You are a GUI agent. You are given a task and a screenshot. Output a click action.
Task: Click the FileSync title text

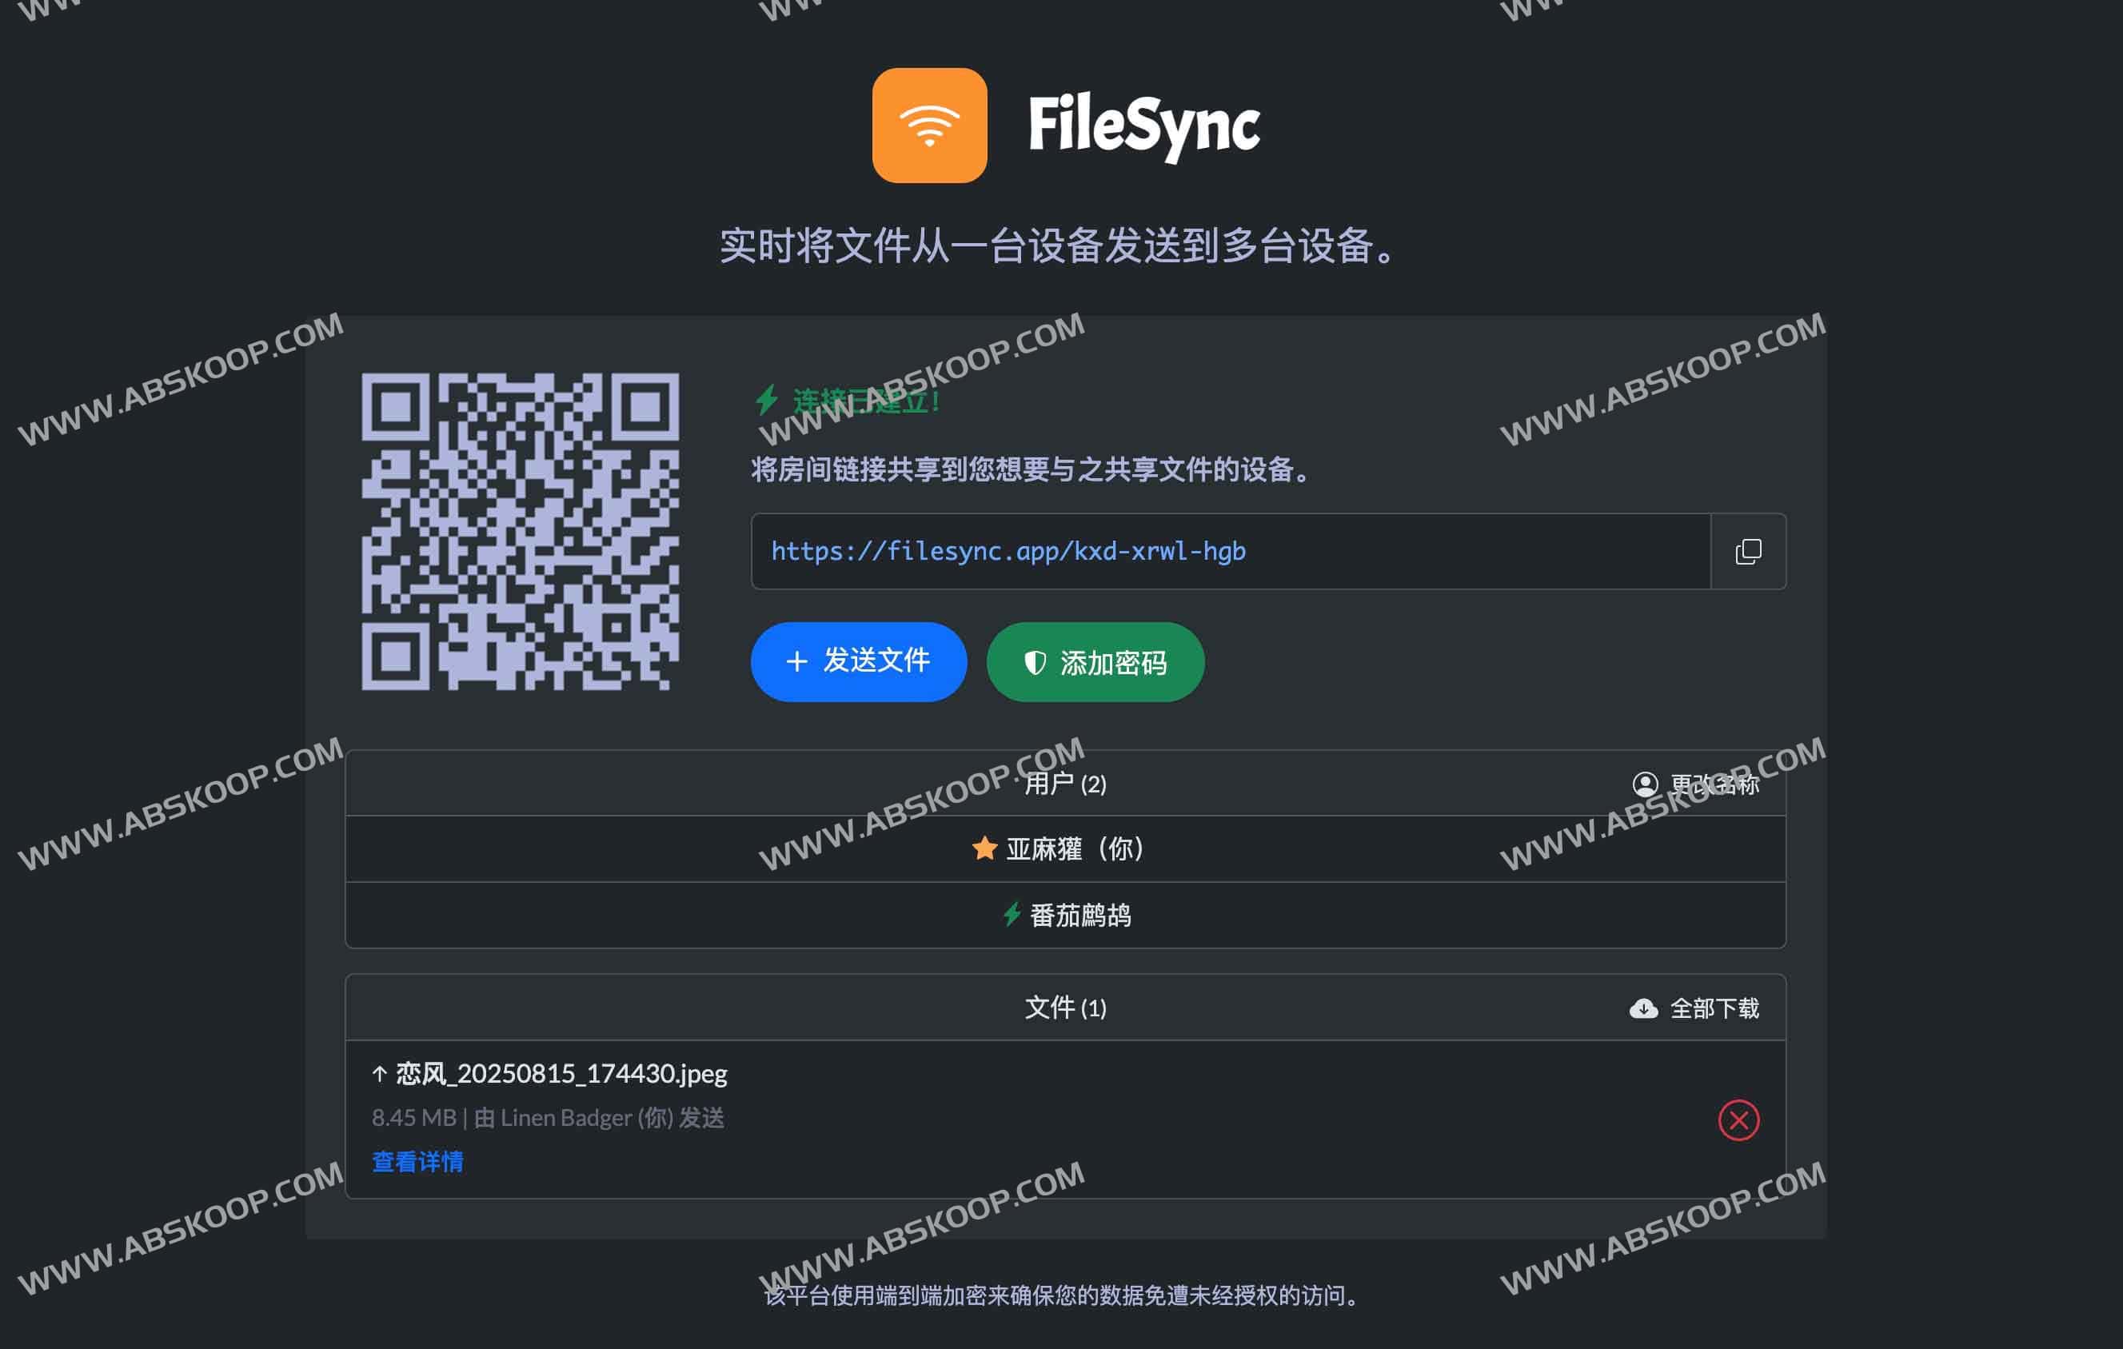(x=1143, y=127)
